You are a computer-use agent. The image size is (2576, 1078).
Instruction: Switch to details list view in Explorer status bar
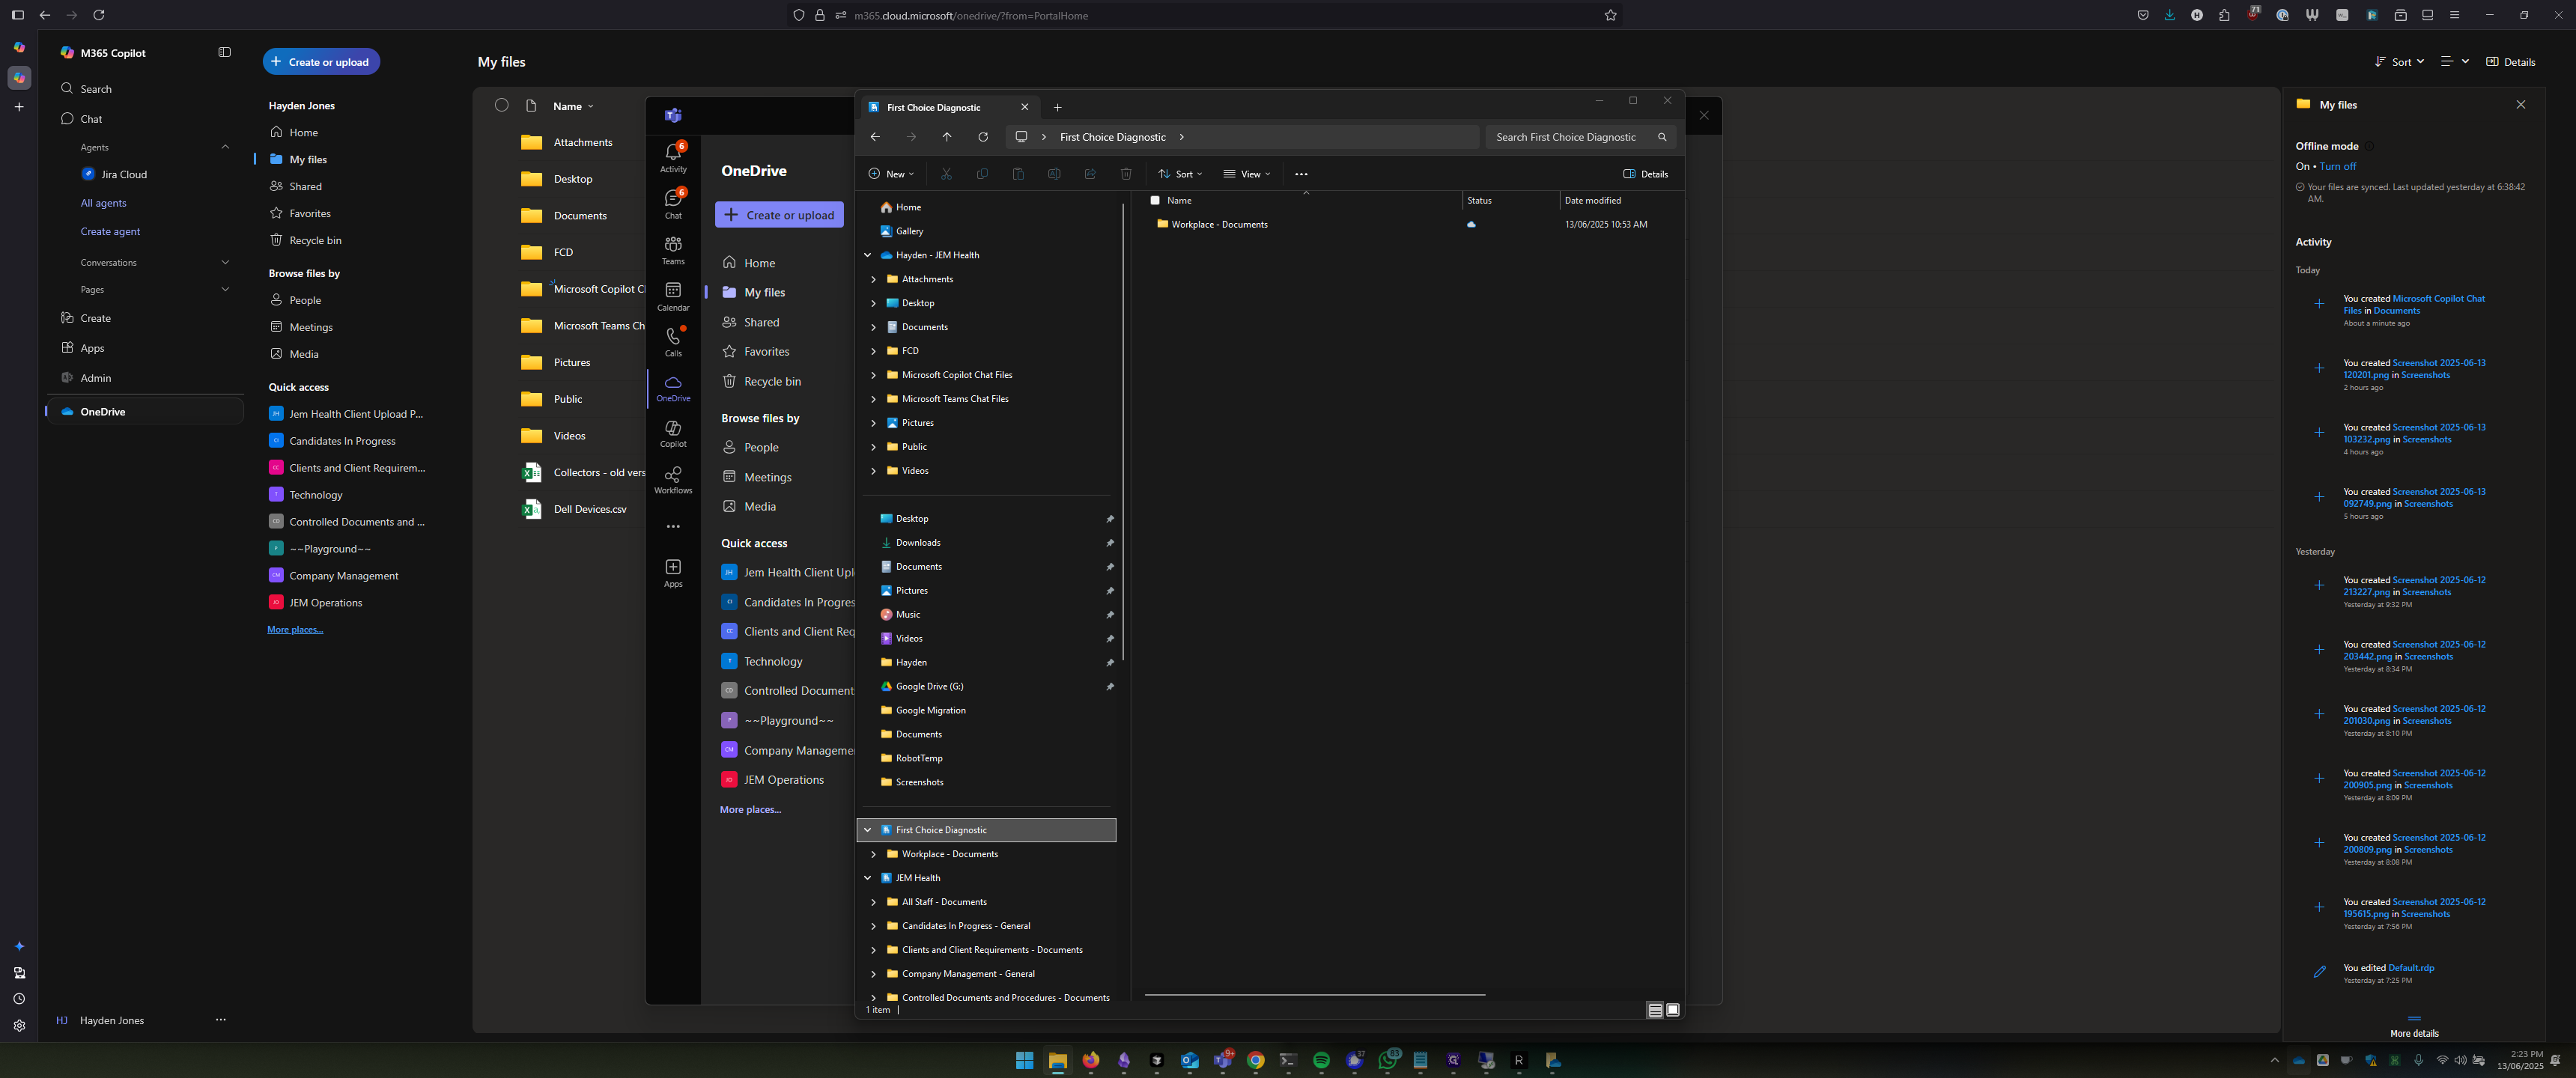pyautogui.click(x=1655, y=1010)
